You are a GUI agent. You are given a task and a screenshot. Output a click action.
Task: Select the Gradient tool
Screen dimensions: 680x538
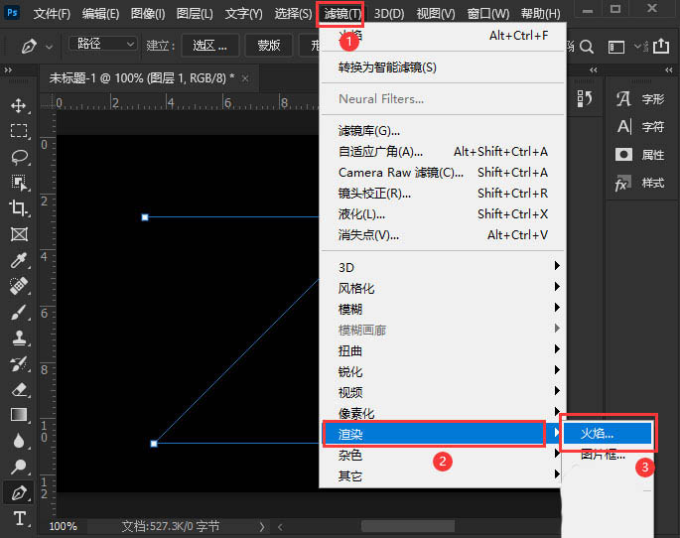[x=18, y=415]
